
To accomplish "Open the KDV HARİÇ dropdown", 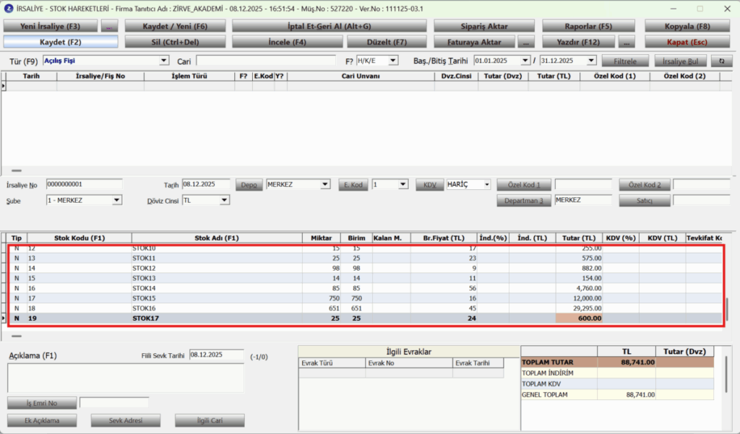I will [x=486, y=184].
